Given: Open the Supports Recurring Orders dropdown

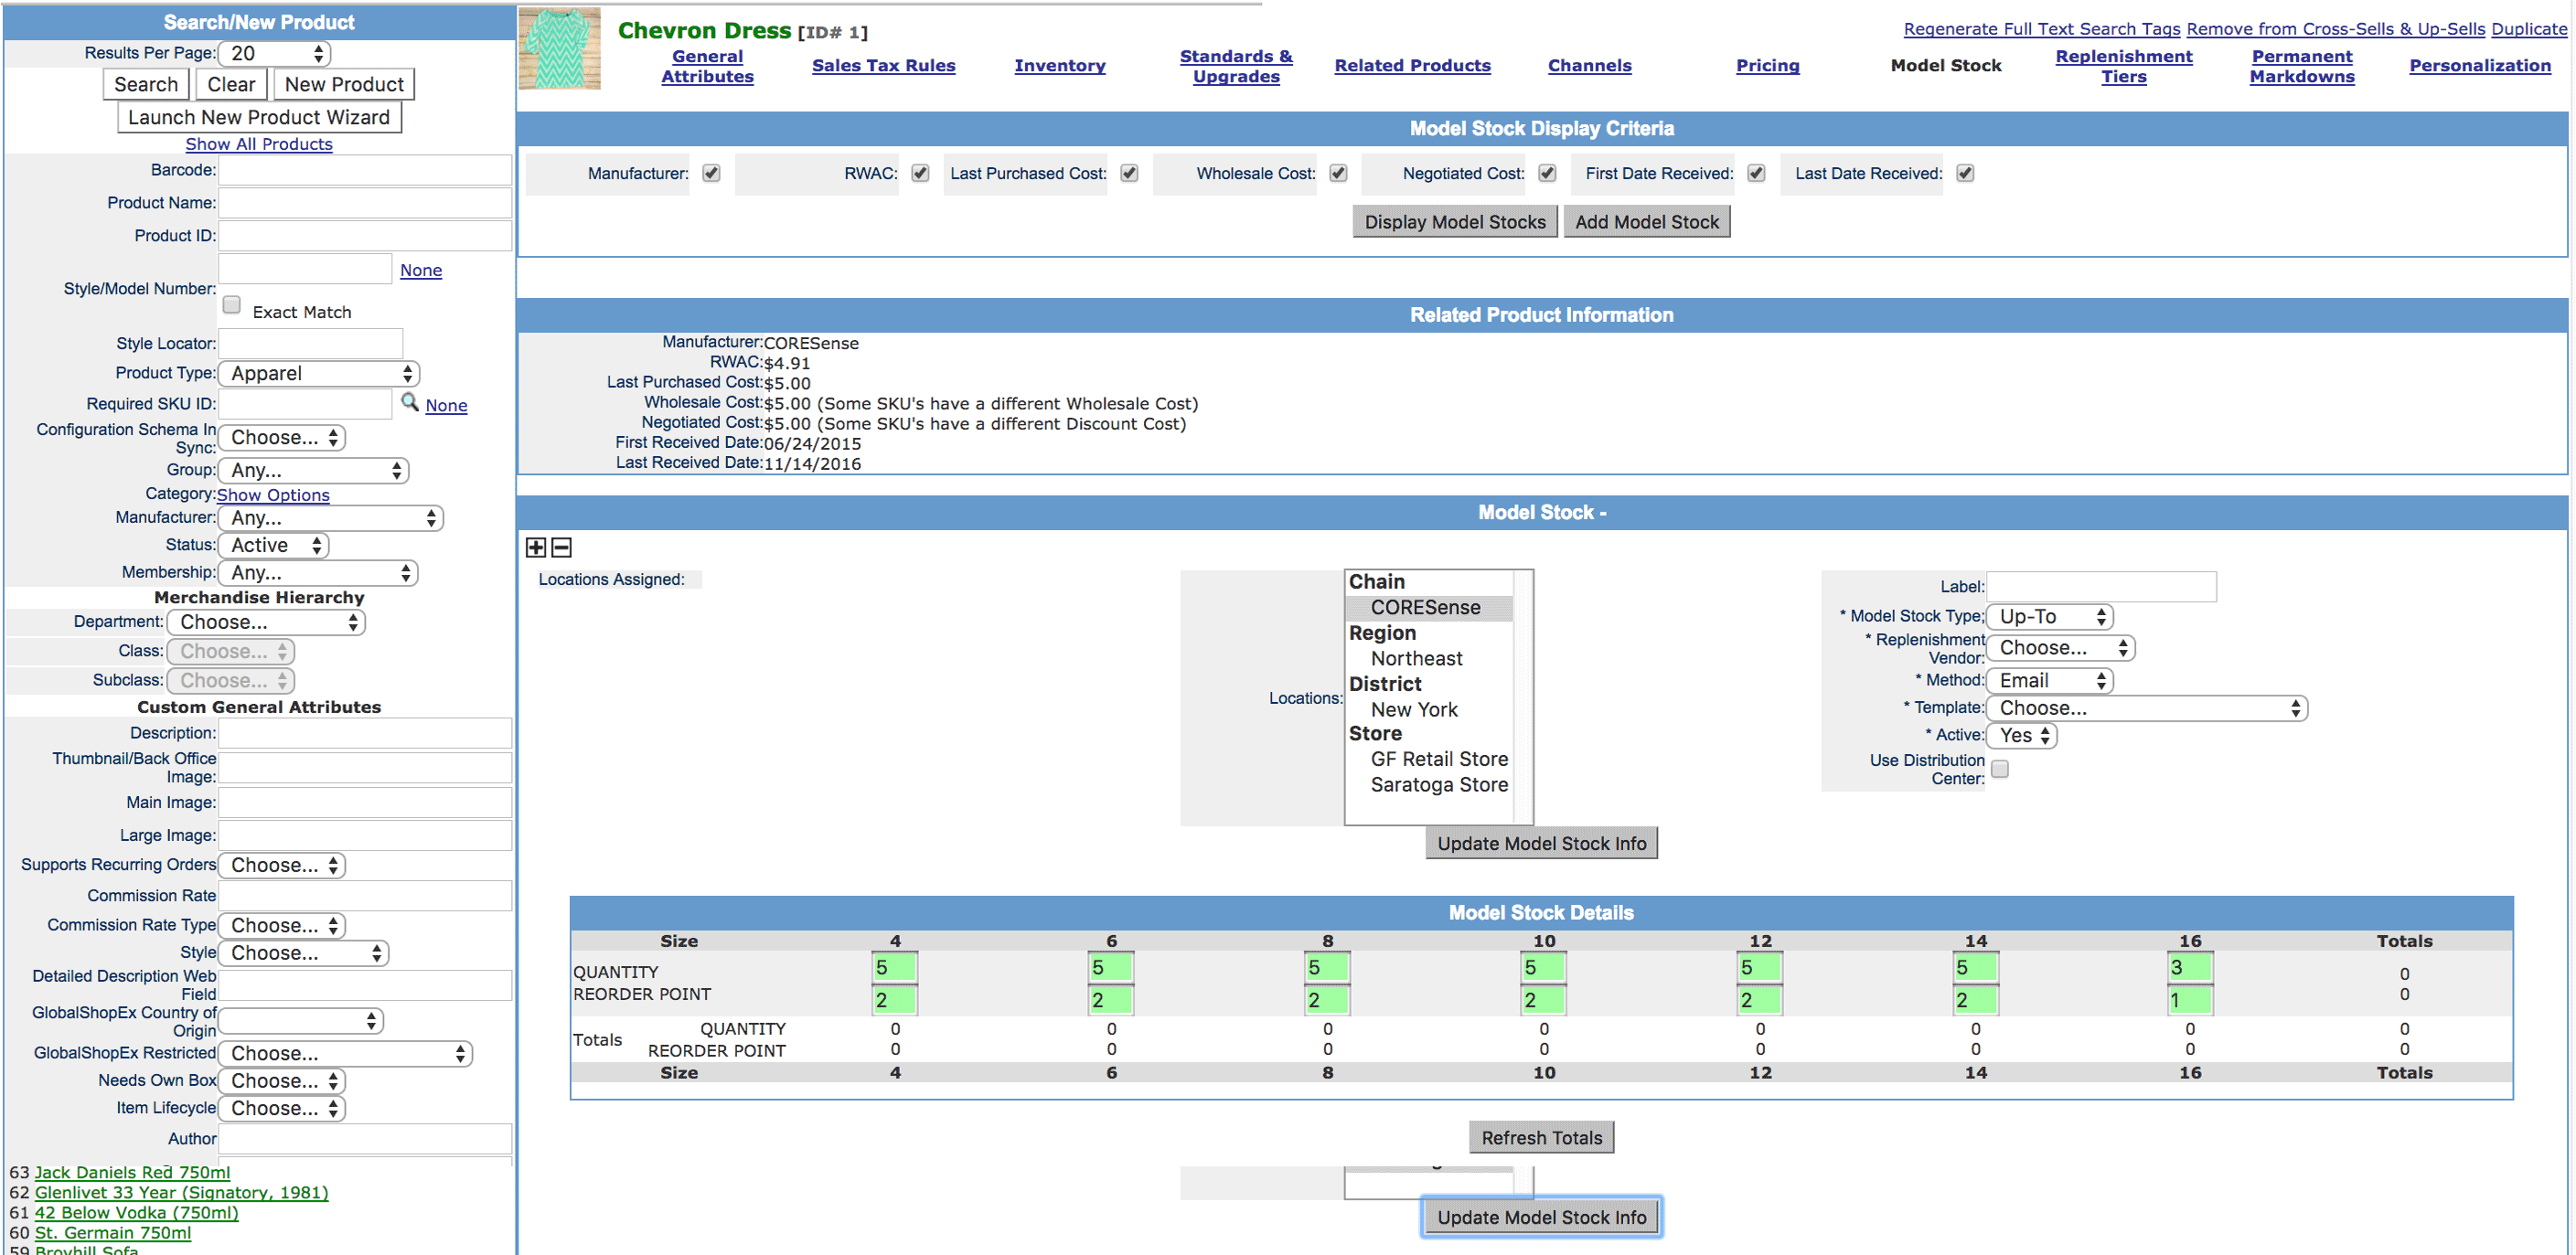Looking at the screenshot, I should [282, 866].
